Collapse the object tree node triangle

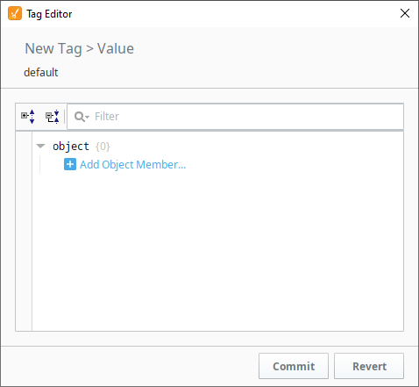40,146
